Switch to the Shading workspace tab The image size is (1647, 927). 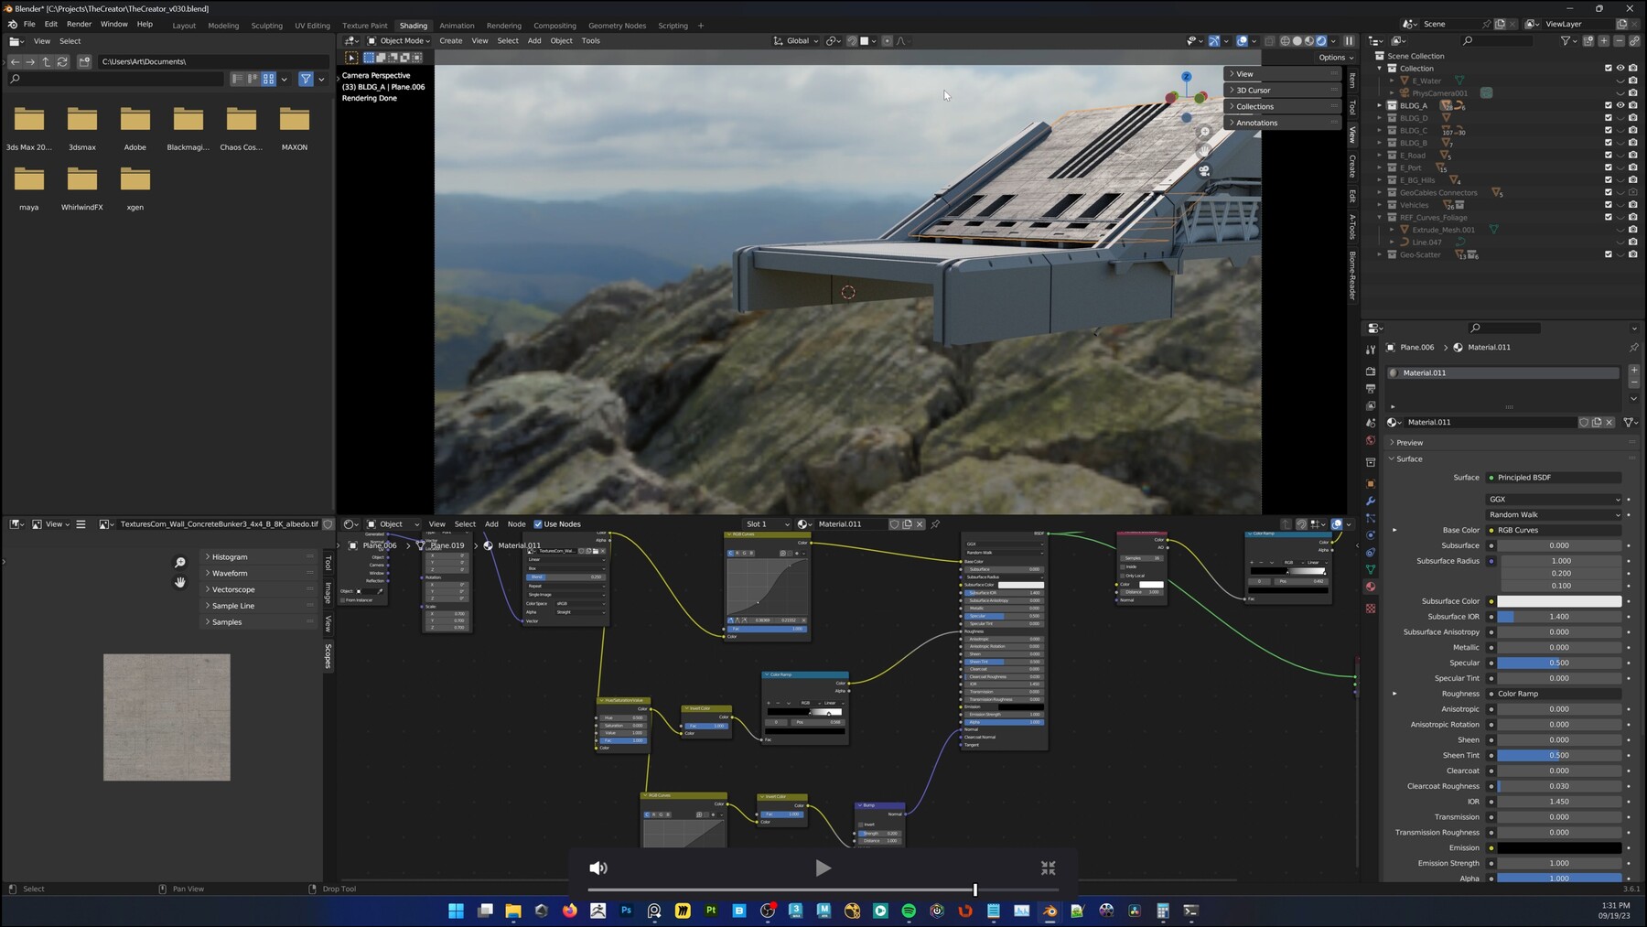[x=413, y=26]
